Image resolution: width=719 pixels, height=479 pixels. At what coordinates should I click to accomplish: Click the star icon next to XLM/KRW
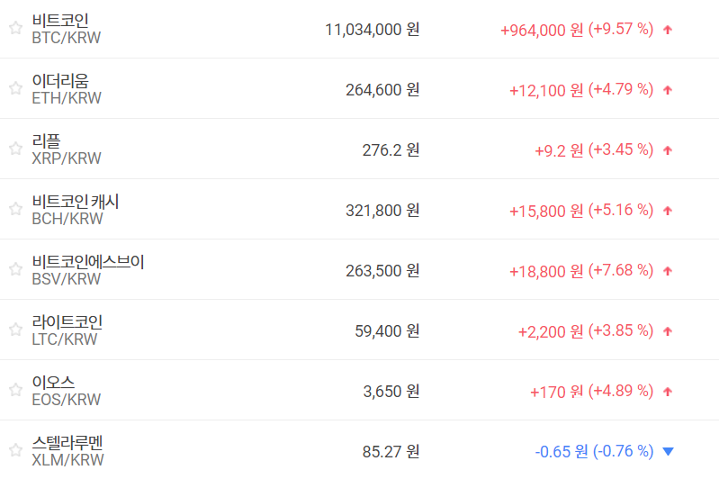pyautogui.click(x=15, y=450)
